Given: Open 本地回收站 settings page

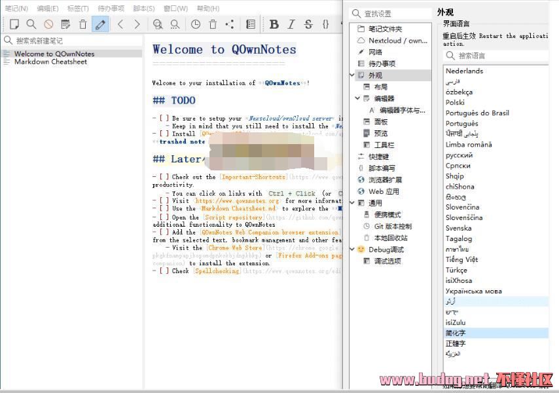Looking at the screenshot, I should [x=390, y=238].
